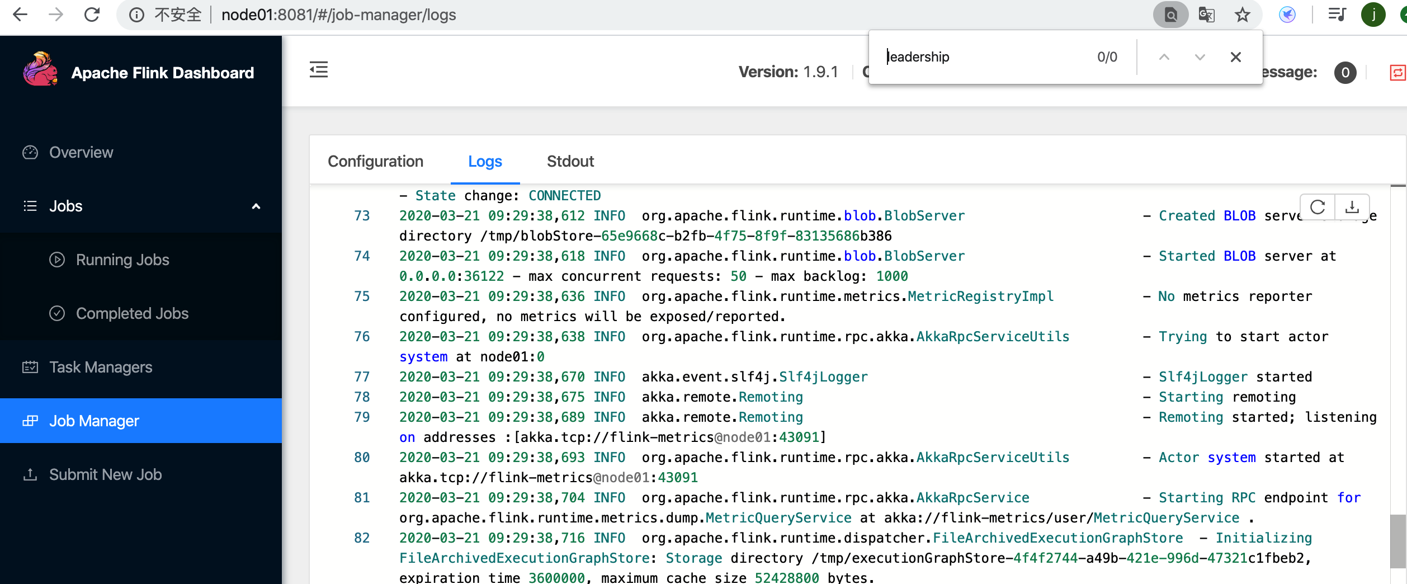This screenshot has height=584, width=1407.
Task: Click 'MetricRegistryImpl' class name in log
Action: coord(980,296)
